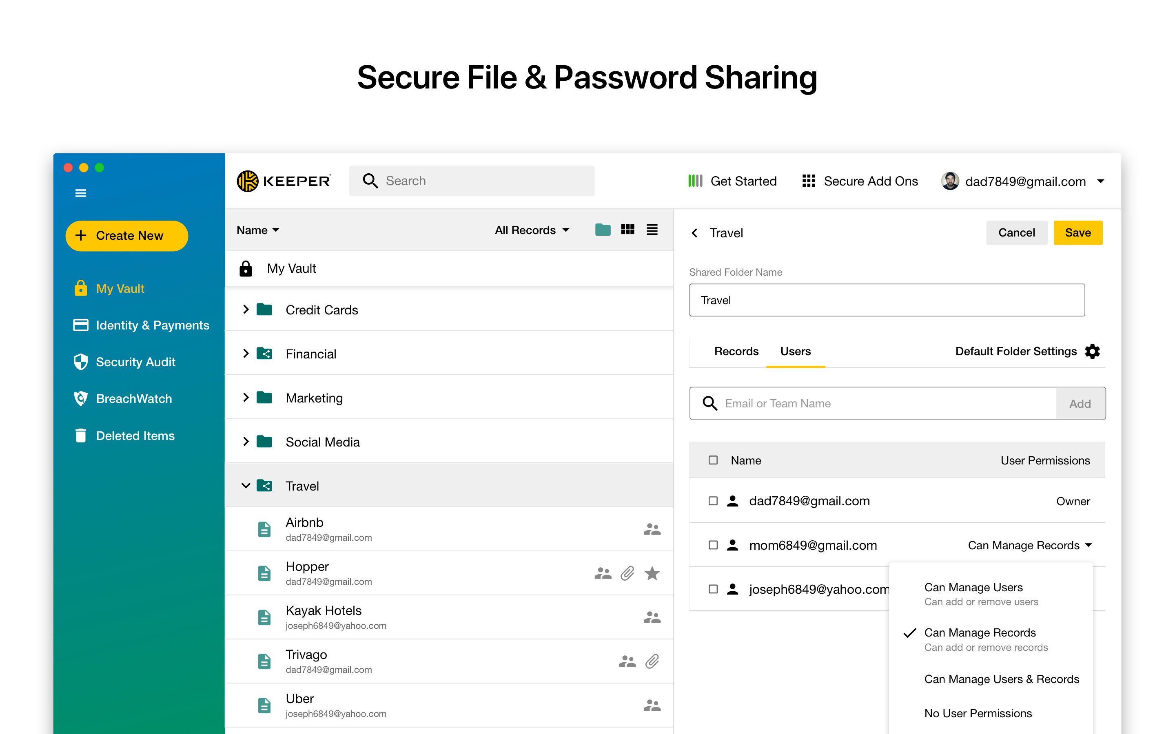Switch to list view icon
The width and height of the screenshot is (1175, 734).
(652, 230)
